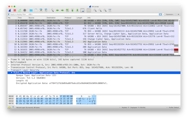Select packet 13 Application Data 100 bytes
The height and width of the screenshot is (119, 188).
coord(91,52)
